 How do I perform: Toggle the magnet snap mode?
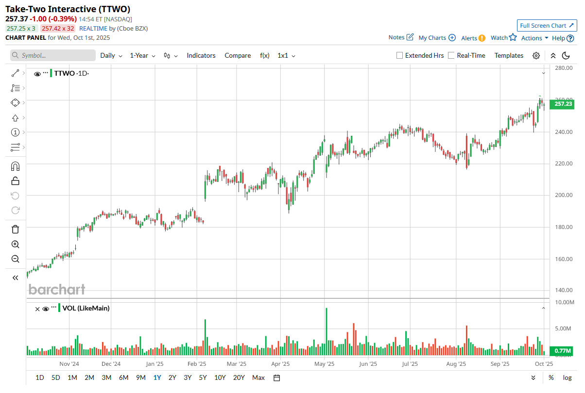point(15,166)
